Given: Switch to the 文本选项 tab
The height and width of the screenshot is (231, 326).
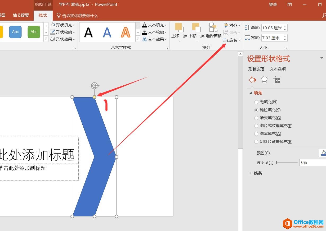Looking at the screenshot, I should point(278,69).
